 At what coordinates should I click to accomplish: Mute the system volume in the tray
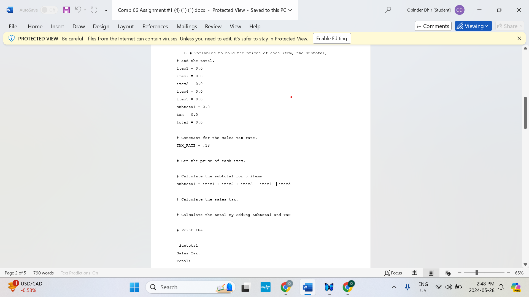[449, 287]
